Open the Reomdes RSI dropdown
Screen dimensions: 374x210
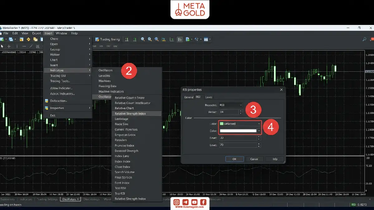coord(230,105)
